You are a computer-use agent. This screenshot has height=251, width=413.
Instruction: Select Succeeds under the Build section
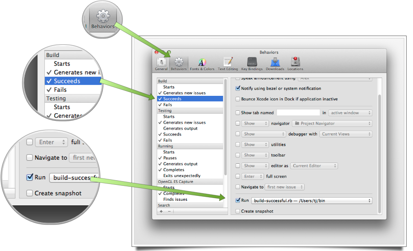tap(190, 99)
